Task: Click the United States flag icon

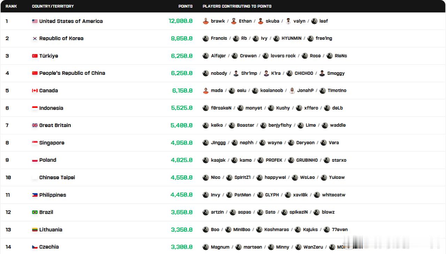Action: (35, 21)
